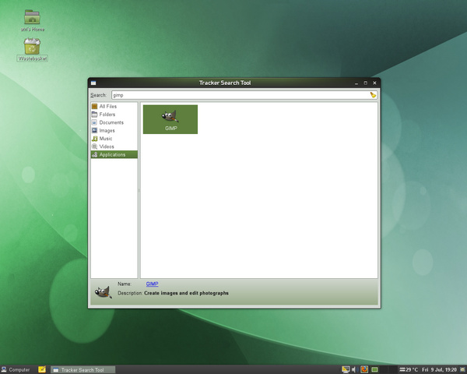Select the Applications category
Screen dimensions: 467x374
114,154
